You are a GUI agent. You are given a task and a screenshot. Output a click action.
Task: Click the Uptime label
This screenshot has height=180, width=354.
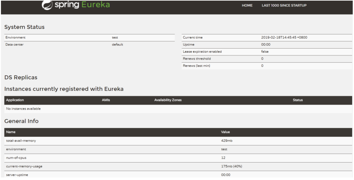pyautogui.click(x=188, y=44)
